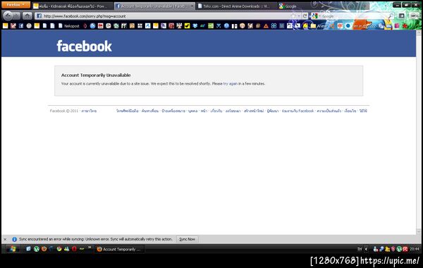Switch to the Kidmaoak forum tab

click(x=73, y=6)
